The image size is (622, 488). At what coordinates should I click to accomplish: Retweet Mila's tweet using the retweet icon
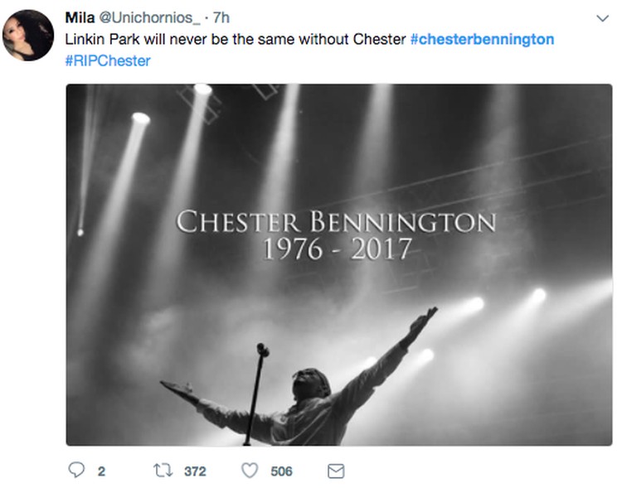pos(163,471)
